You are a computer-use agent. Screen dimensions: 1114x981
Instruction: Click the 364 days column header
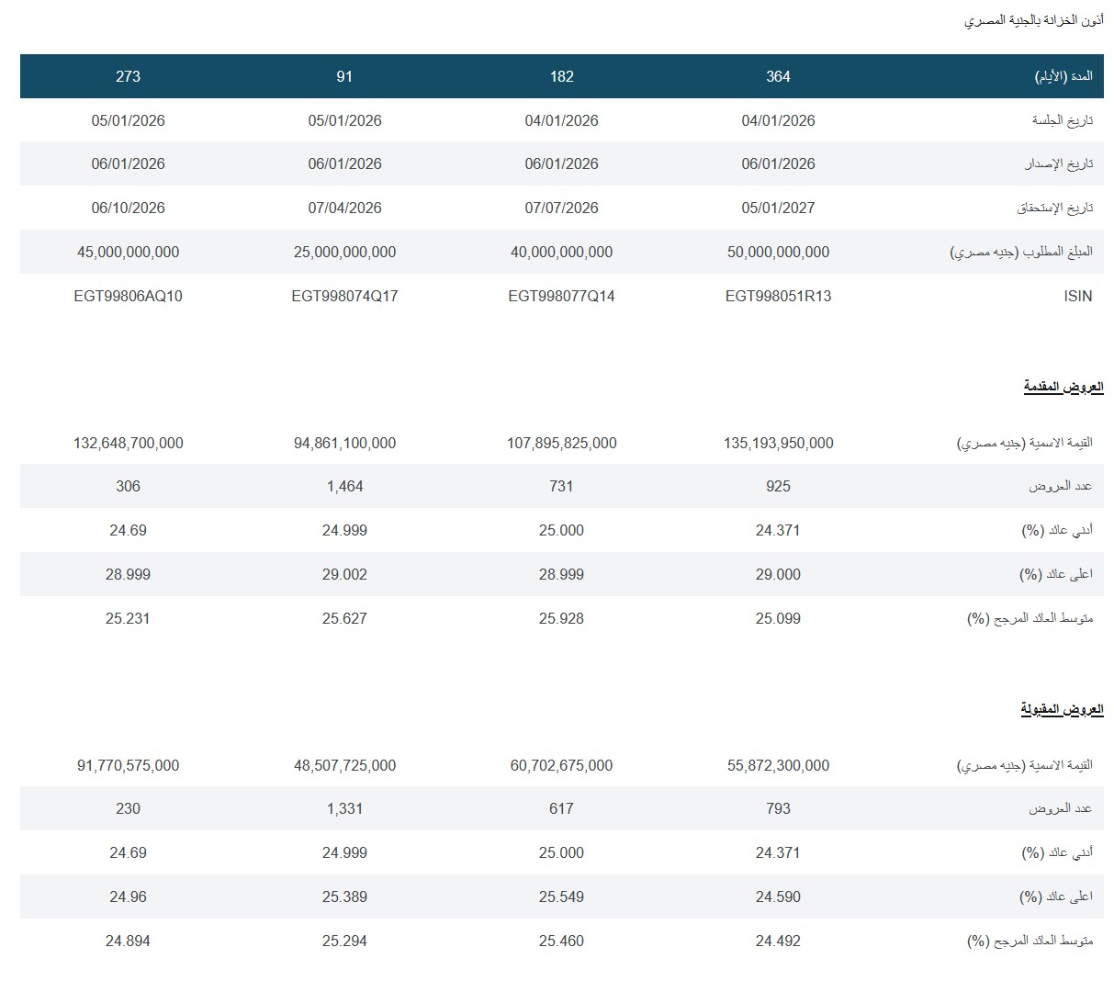[778, 76]
